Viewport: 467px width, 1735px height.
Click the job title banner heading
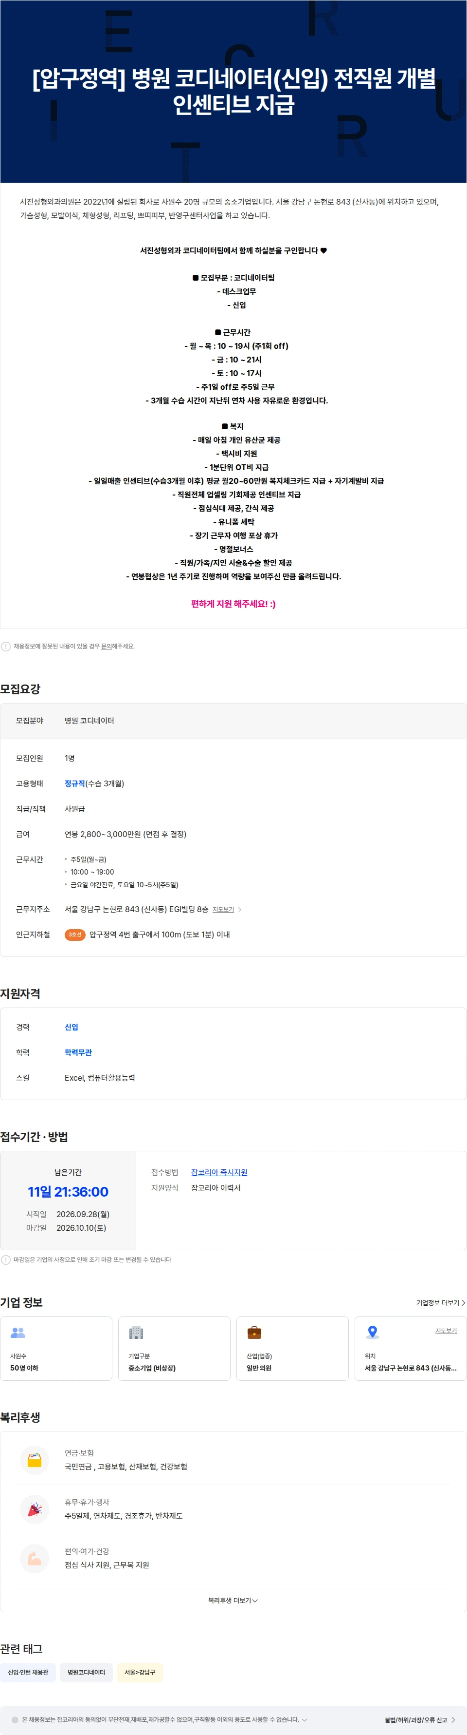click(233, 92)
